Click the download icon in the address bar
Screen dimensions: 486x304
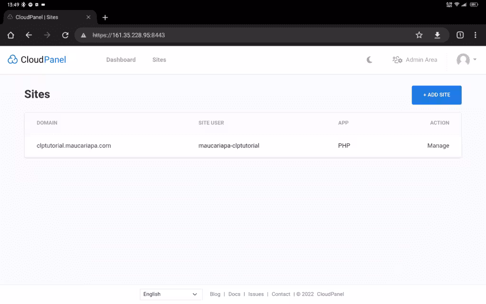(x=437, y=35)
